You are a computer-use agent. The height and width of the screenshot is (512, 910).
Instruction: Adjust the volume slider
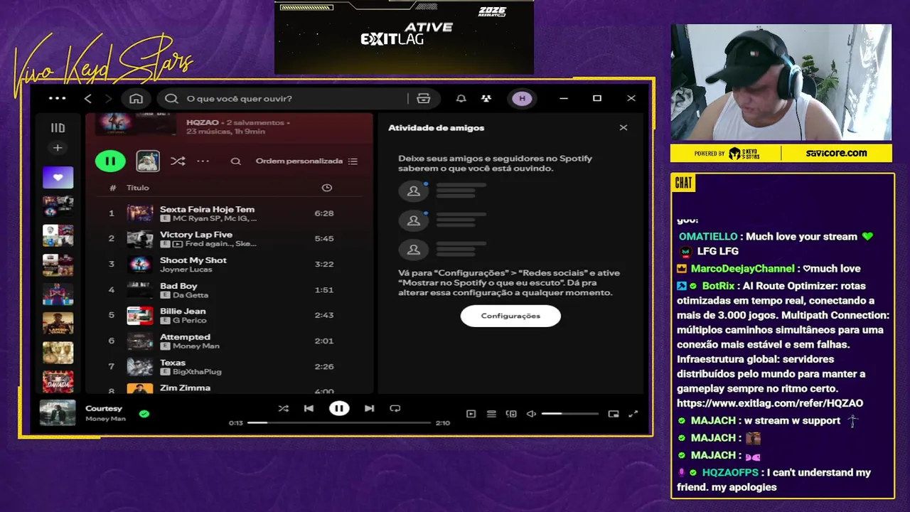(x=569, y=414)
